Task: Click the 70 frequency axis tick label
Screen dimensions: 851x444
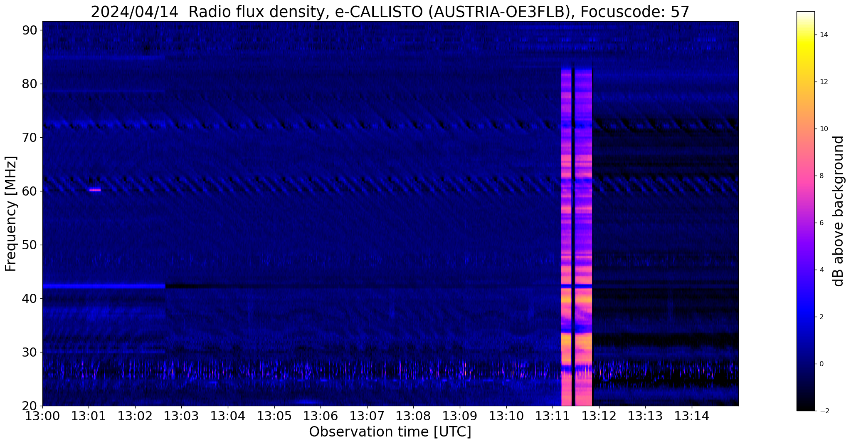Action: pos(30,137)
